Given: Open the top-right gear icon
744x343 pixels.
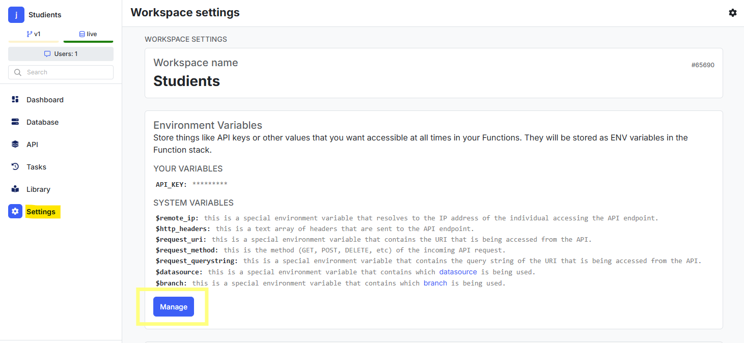Looking at the screenshot, I should point(733,13).
